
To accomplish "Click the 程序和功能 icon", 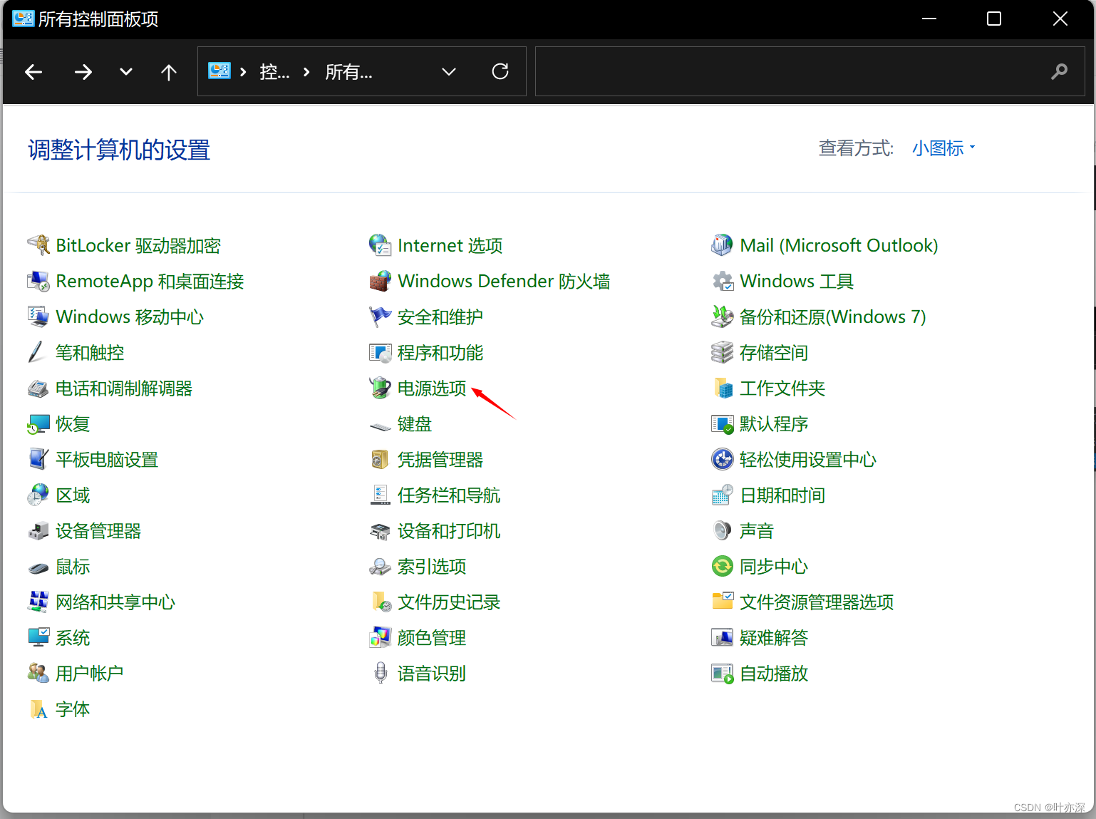I will (380, 352).
